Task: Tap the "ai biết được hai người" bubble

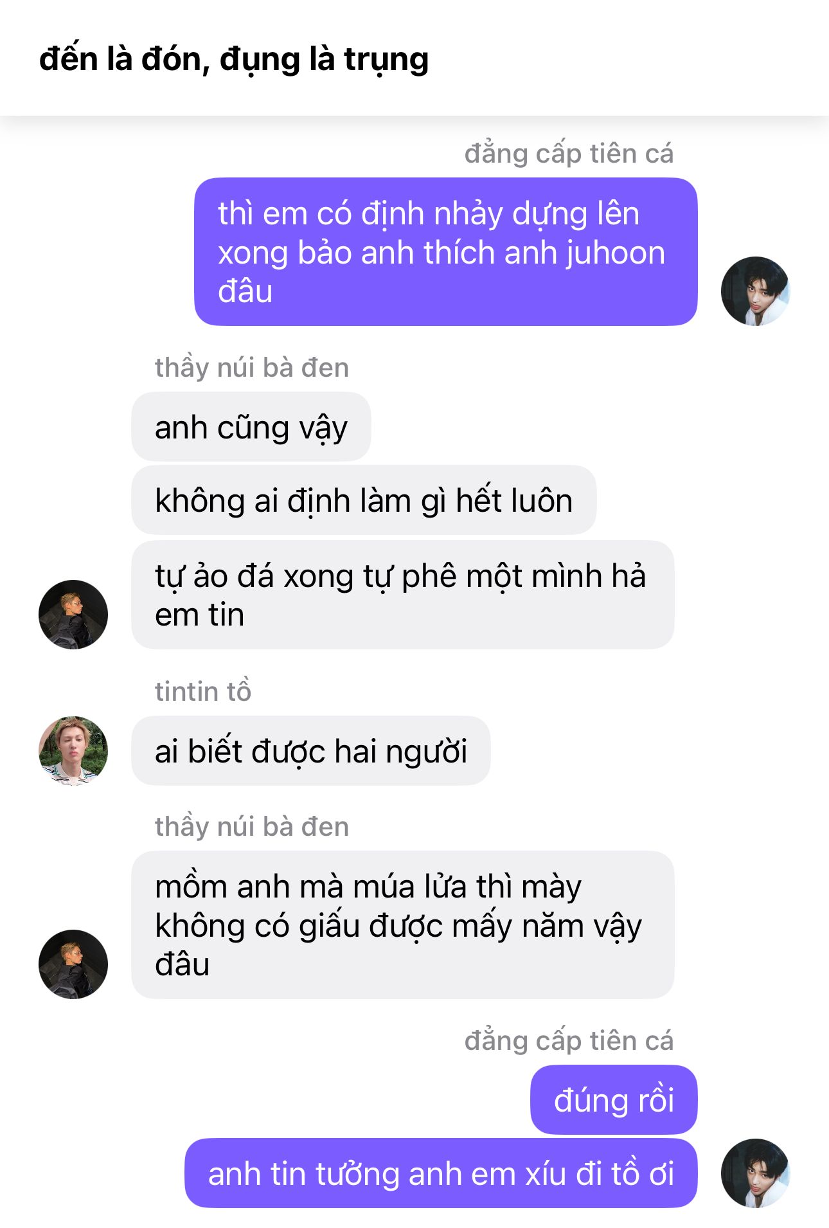Action: tap(311, 751)
